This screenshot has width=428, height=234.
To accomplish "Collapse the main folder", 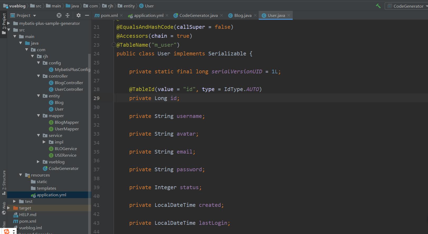I will [15, 36].
